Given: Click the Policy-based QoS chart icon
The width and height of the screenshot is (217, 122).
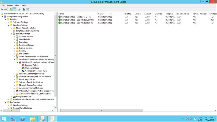Looking at the screenshot, I should pos(14,97).
